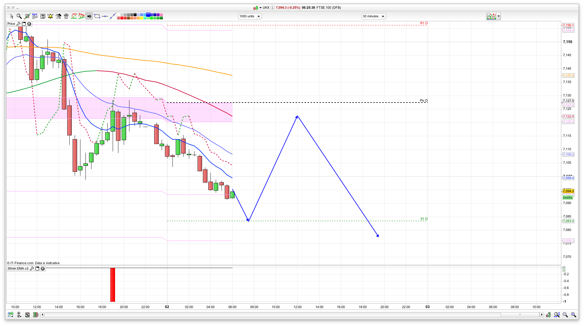
Task: Expand the chart template dropdown arrow
Action: (499, 16)
